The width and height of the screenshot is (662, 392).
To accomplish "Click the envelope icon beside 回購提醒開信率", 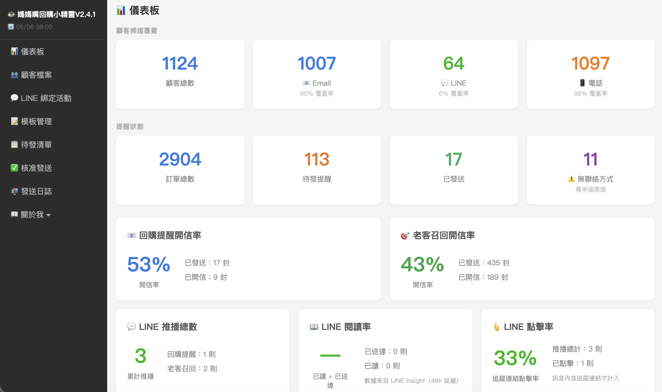I will click(132, 235).
